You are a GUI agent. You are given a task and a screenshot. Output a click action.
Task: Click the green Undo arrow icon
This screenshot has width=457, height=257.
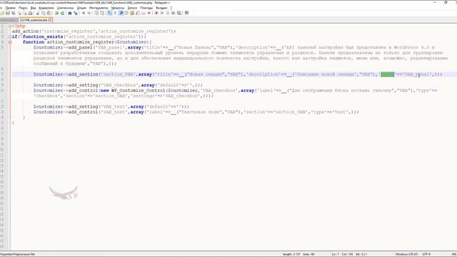56,13
